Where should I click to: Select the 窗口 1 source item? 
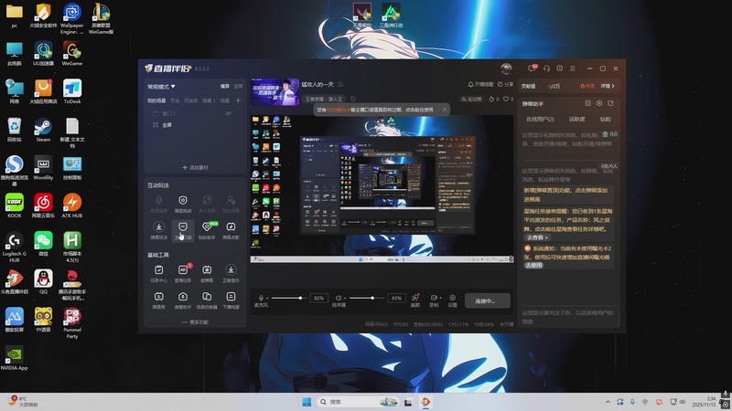point(195,113)
